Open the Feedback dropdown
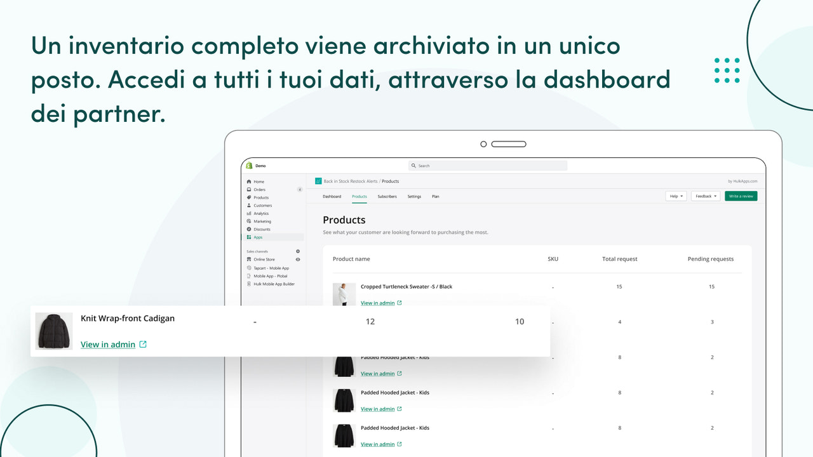The height and width of the screenshot is (457, 813). 706,196
